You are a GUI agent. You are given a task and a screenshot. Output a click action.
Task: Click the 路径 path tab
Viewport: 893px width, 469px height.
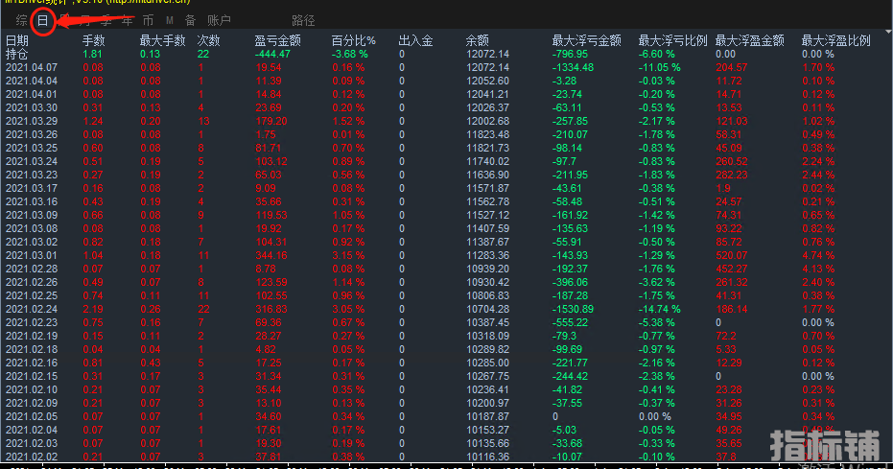point(303,19)
